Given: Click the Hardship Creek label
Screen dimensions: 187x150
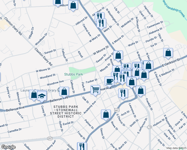Looking at the screenshot, I should (174, 8).
